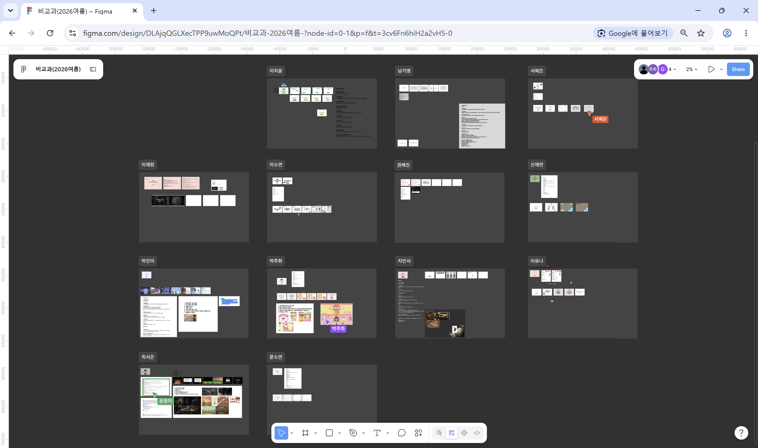
Task: Click the file name 비교과(2026여름)
Action: [x=58, y=69]
